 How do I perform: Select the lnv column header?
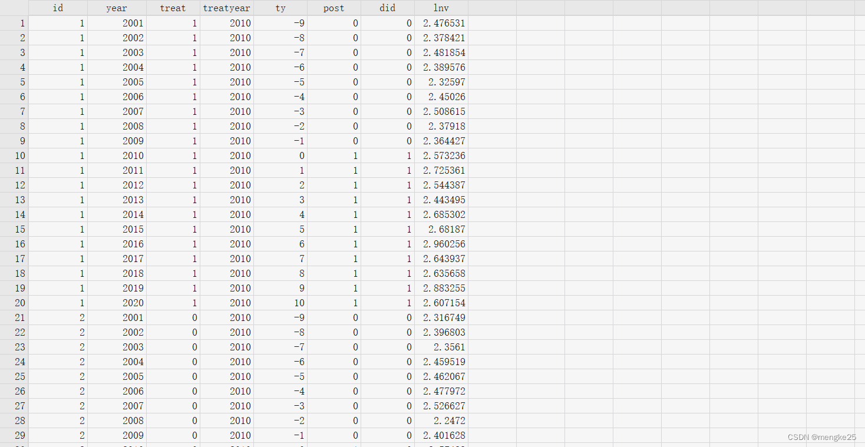[x=441, y=8]
